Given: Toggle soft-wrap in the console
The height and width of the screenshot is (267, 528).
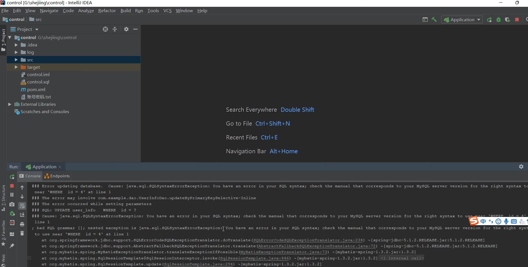Looking at the screenshot, I should [22, 206].
